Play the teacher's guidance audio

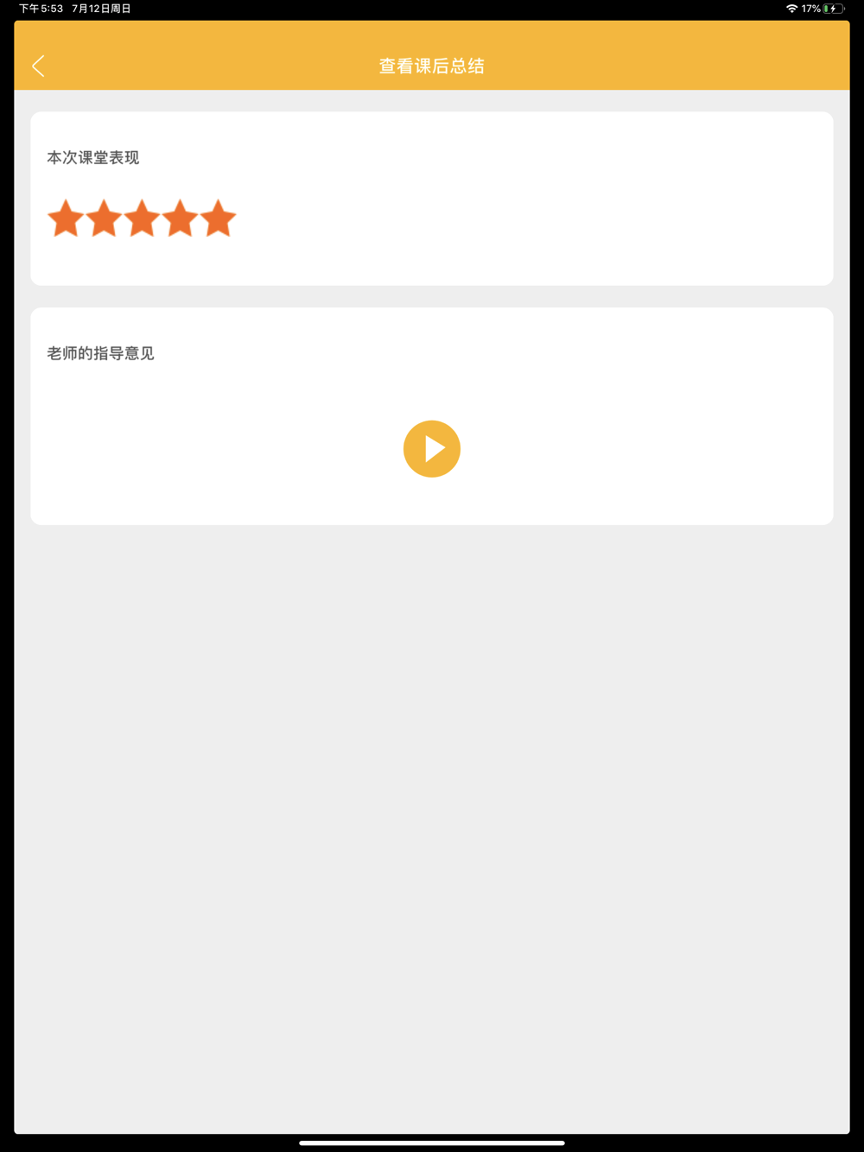[432, 449]
